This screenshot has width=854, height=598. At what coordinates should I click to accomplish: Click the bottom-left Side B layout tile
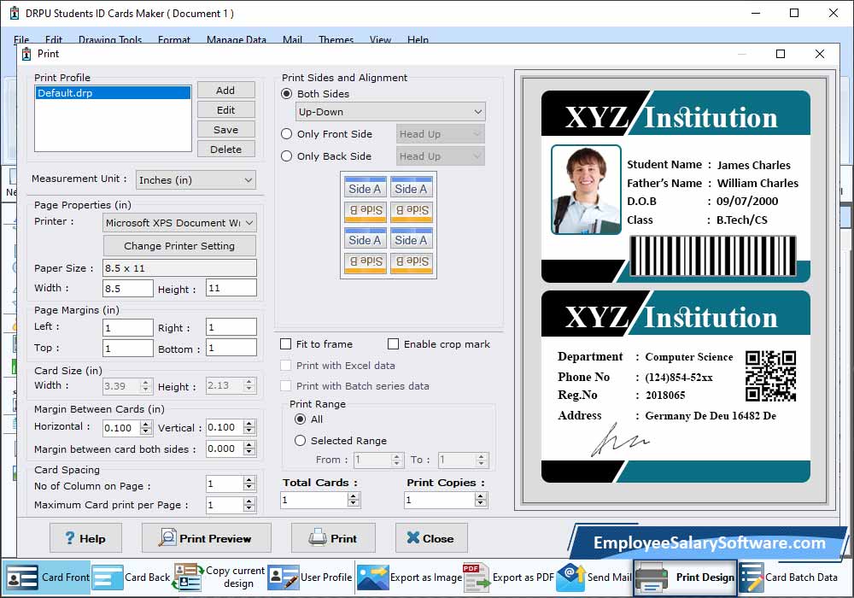[365, 262]
